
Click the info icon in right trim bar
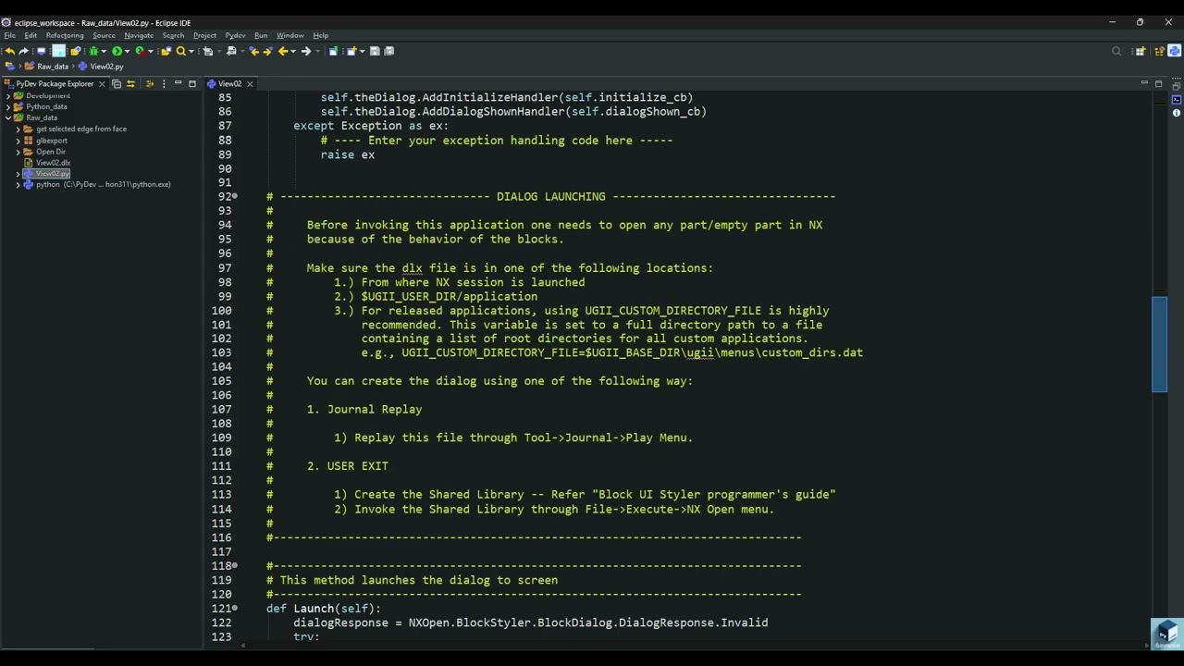pos(1177,113)
